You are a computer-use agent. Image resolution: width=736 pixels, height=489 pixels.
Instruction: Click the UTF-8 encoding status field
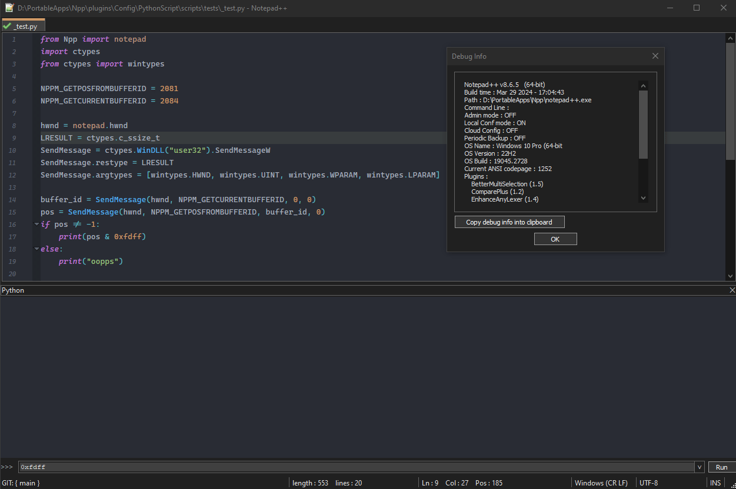(648, 483)
